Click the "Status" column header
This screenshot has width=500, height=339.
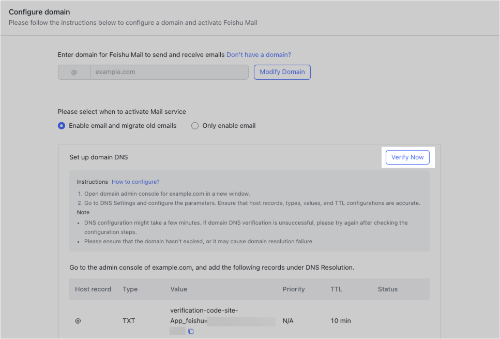387,289
